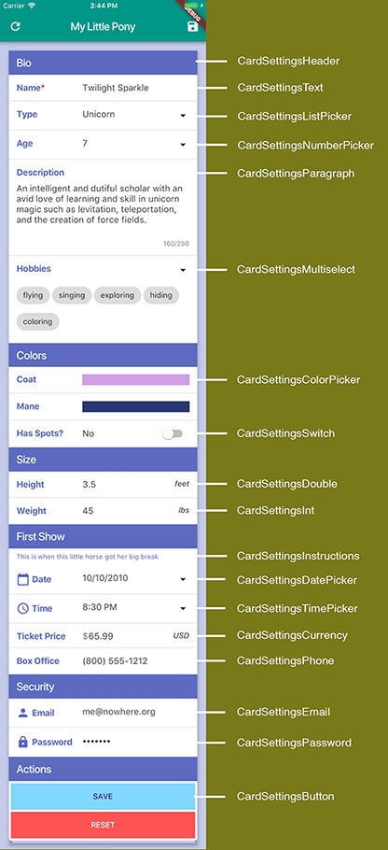
Task: Click the CardSettingsHeader annotation label
Action: (x=288, y=62)
